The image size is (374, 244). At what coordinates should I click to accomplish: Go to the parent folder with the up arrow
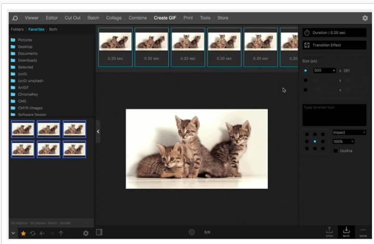click(61, 233)
